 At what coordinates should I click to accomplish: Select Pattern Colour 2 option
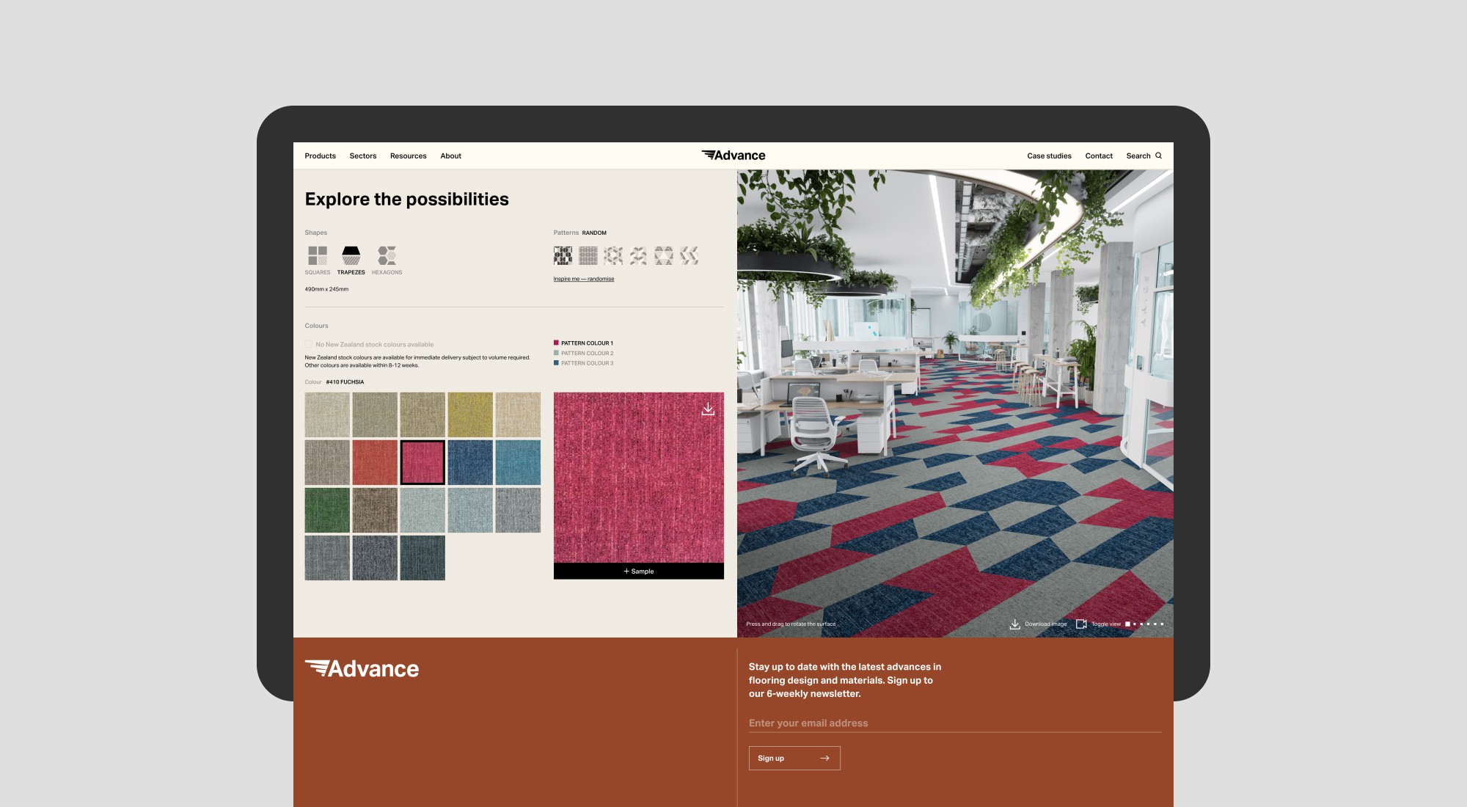587,353
